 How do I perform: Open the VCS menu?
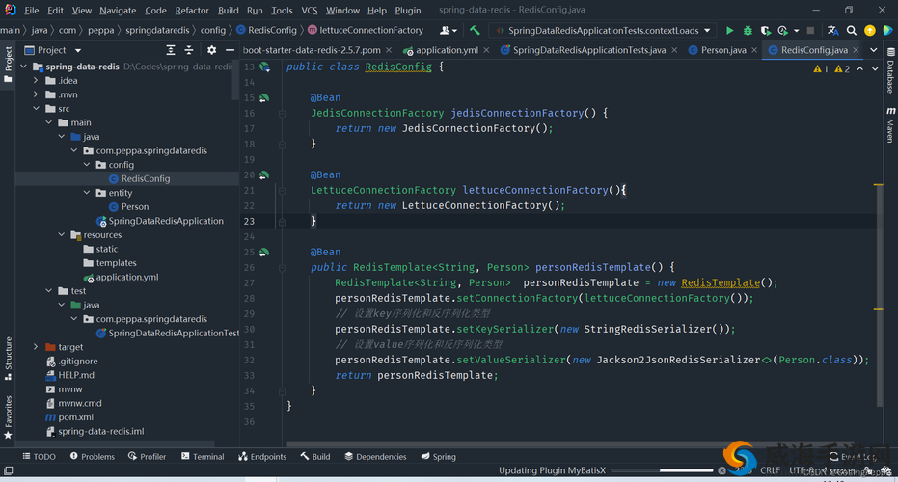pyautogui.click(x=310, y=11)
